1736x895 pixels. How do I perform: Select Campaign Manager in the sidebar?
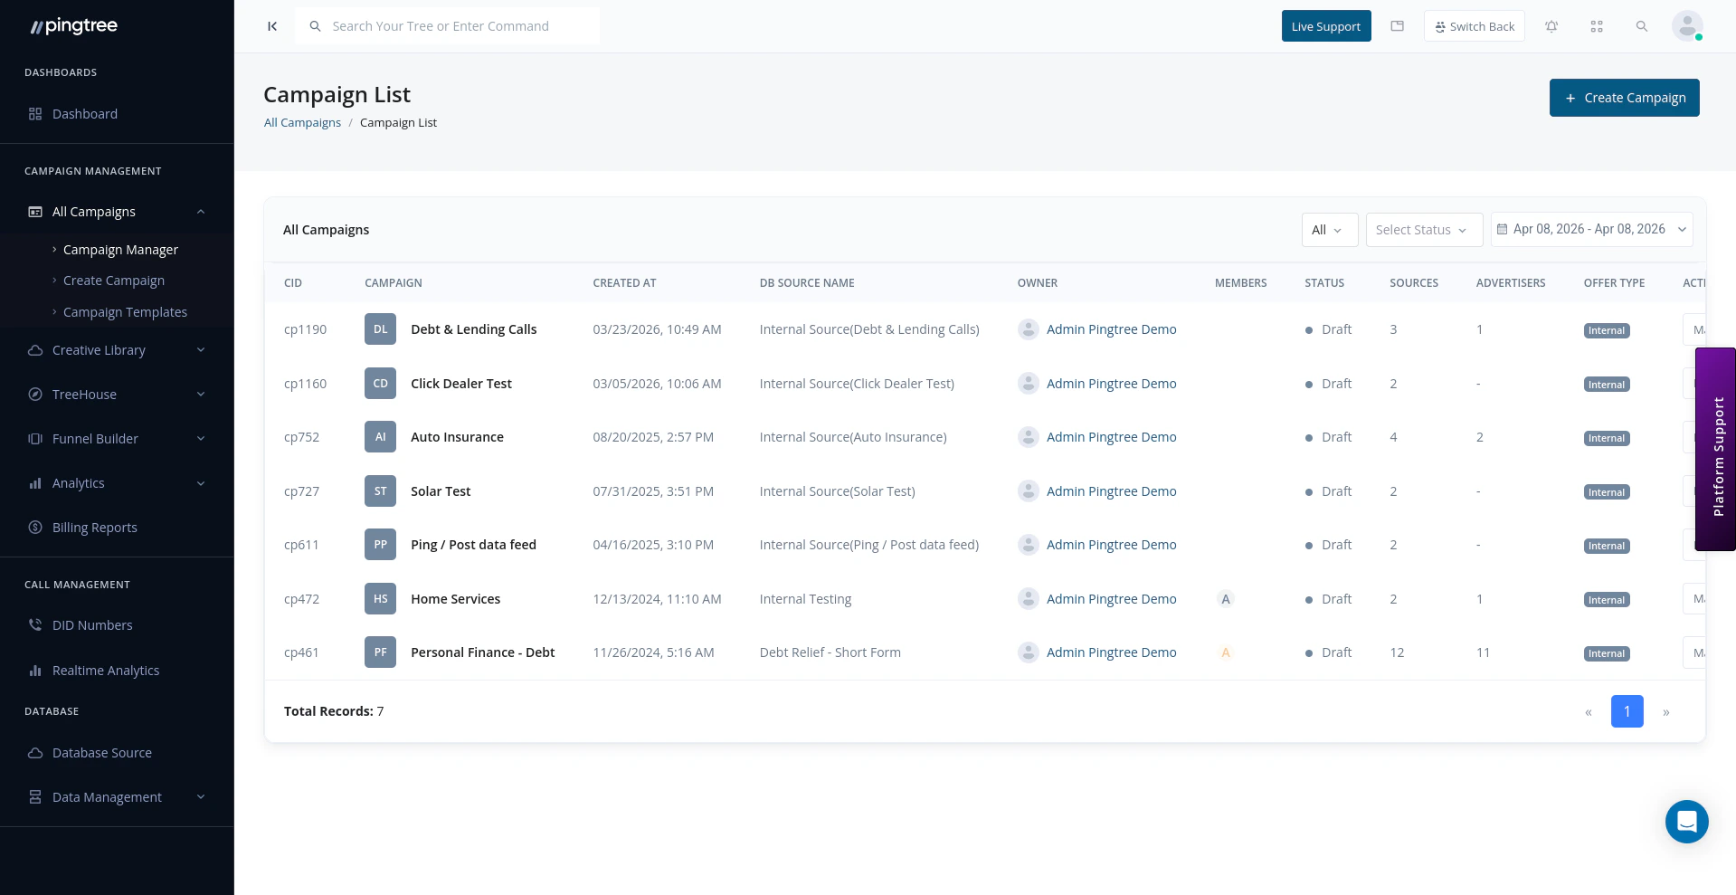click(120, 249)
